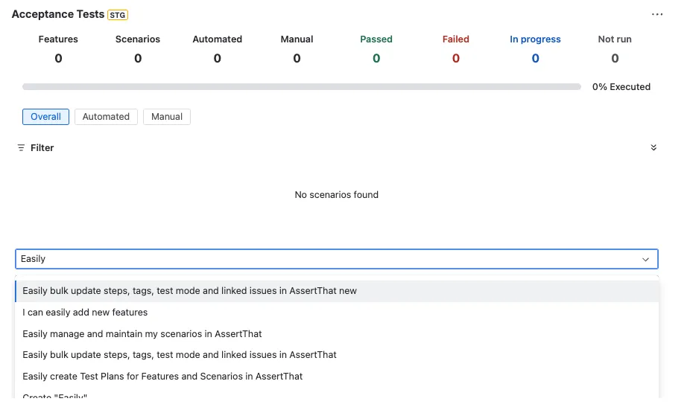Viewport: 690px width, 416px height.
Task: Click the '0% Executed' text
Action: click(621, 87)
